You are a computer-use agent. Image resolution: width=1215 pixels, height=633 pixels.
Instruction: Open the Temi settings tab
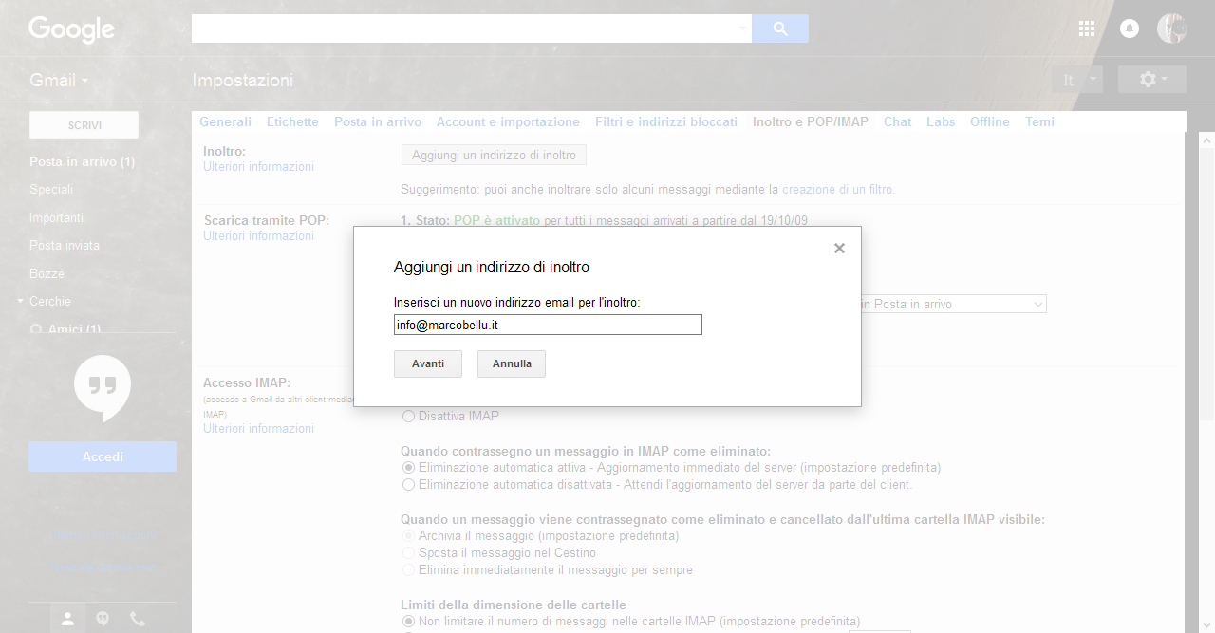(x=1039, y=121)
